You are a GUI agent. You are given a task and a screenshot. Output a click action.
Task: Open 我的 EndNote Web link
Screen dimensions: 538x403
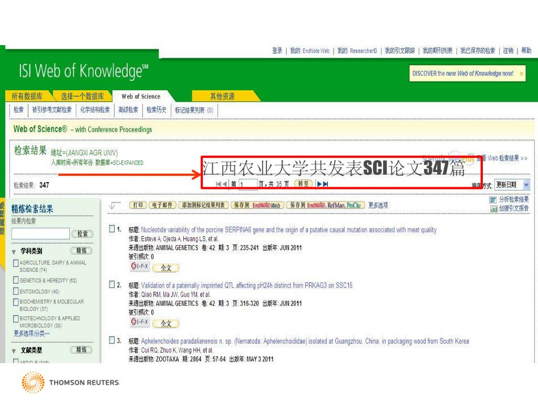click(x=310, y=51)
